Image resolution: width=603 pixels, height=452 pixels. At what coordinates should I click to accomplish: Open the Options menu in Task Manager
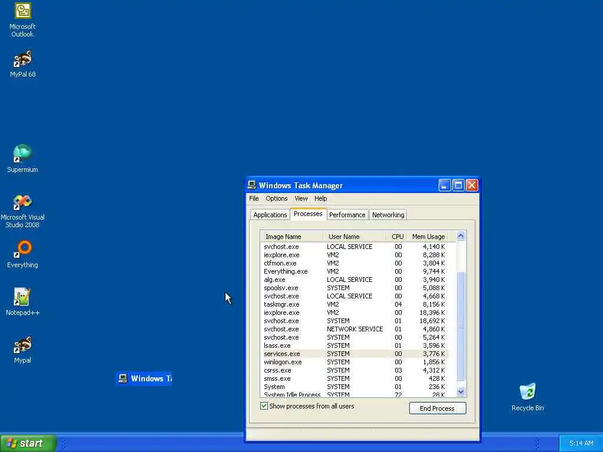coord(277,198)
